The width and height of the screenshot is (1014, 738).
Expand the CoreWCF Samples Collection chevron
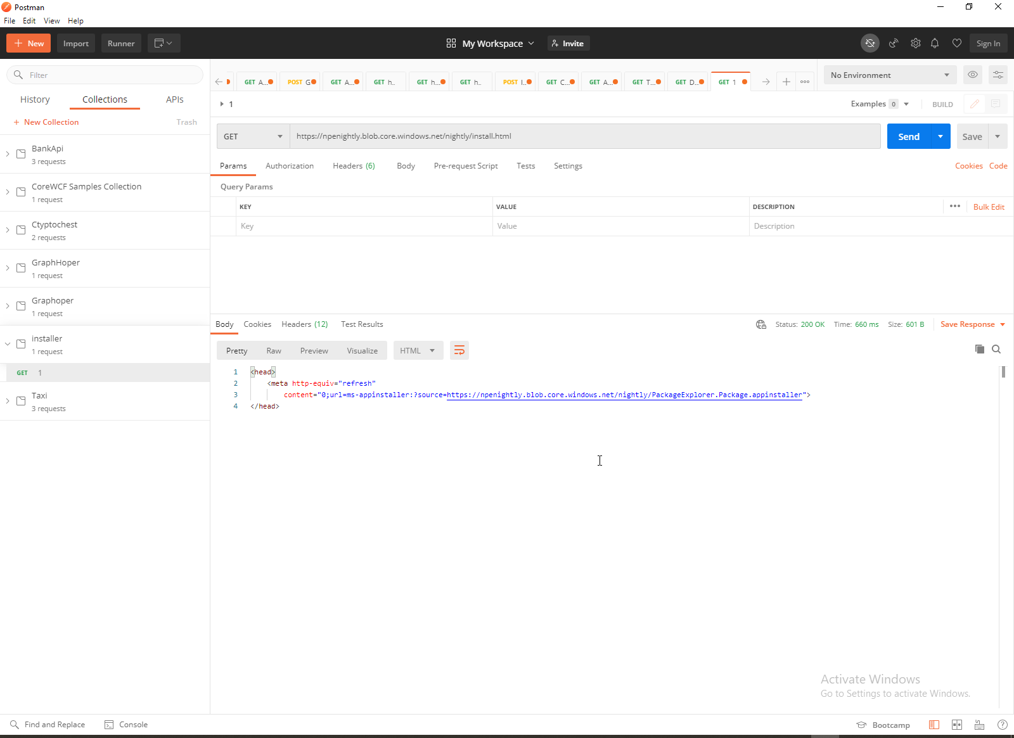8,192
